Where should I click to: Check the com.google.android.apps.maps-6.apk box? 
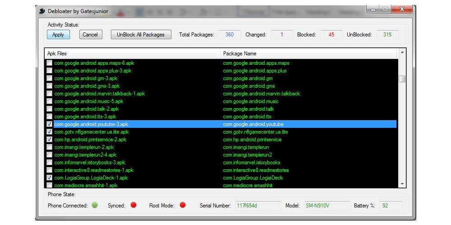click(x=50, y=63)
